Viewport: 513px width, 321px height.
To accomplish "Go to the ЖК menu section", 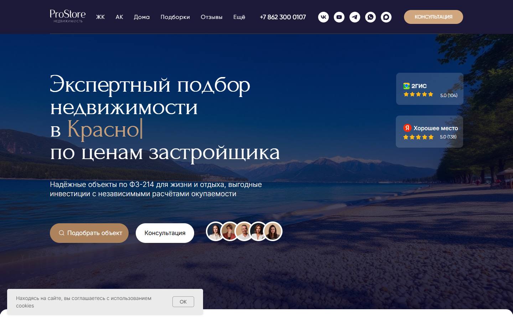I will tap(100, 17).
